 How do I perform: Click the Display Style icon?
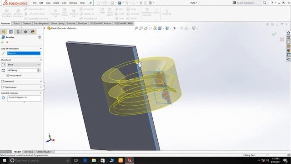point(167,28)
